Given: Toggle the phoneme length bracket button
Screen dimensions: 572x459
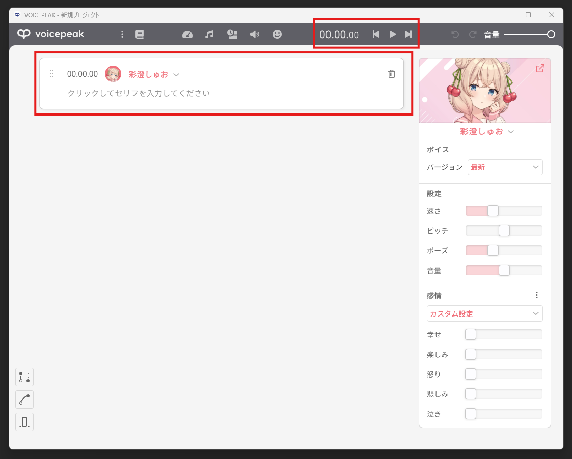Looking at the screenshot, I should (x=24, y=422).
